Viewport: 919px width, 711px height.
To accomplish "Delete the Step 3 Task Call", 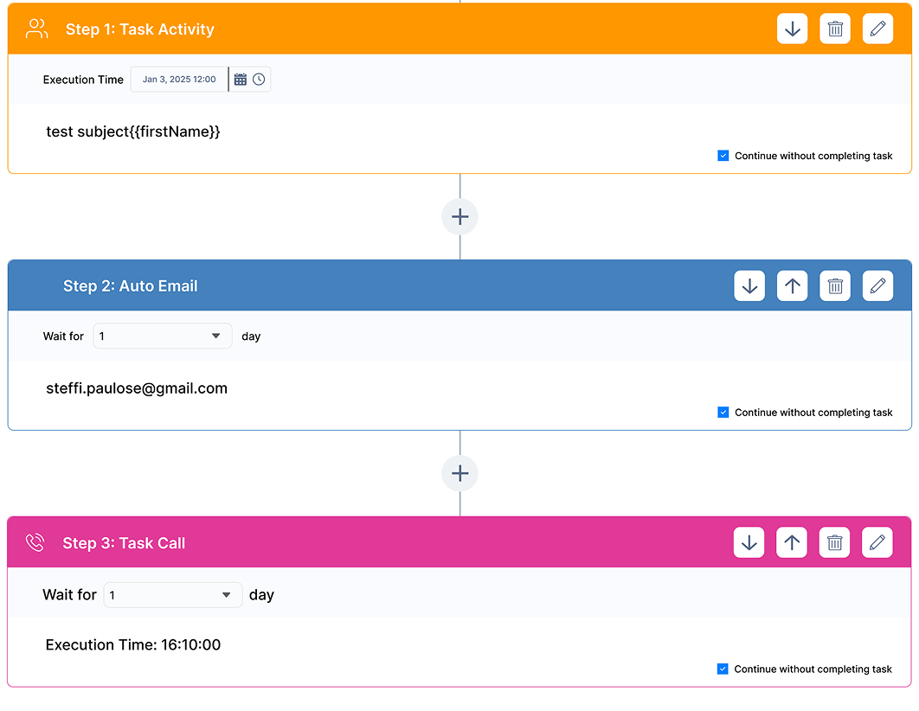I will [x=834, y=542].
